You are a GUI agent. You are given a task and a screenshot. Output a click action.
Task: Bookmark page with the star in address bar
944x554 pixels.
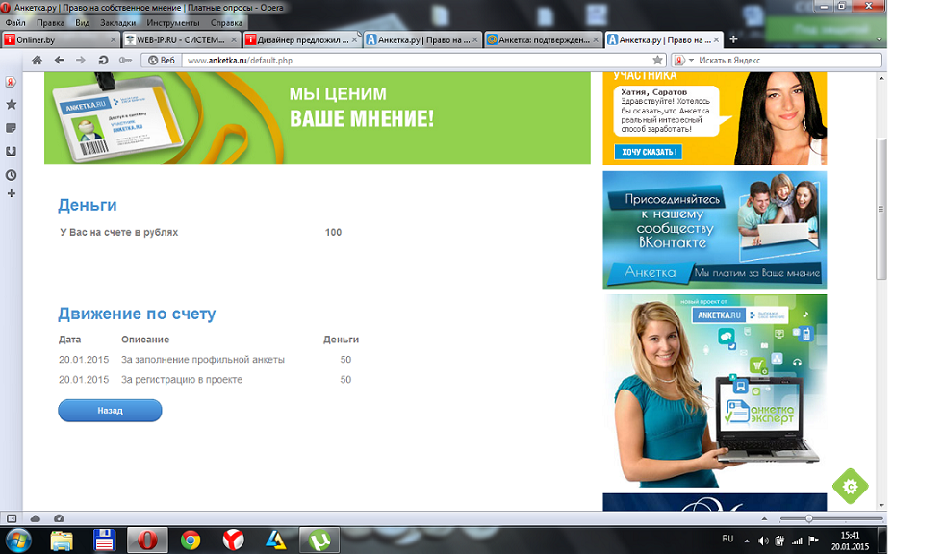click(x=657, y=61)
